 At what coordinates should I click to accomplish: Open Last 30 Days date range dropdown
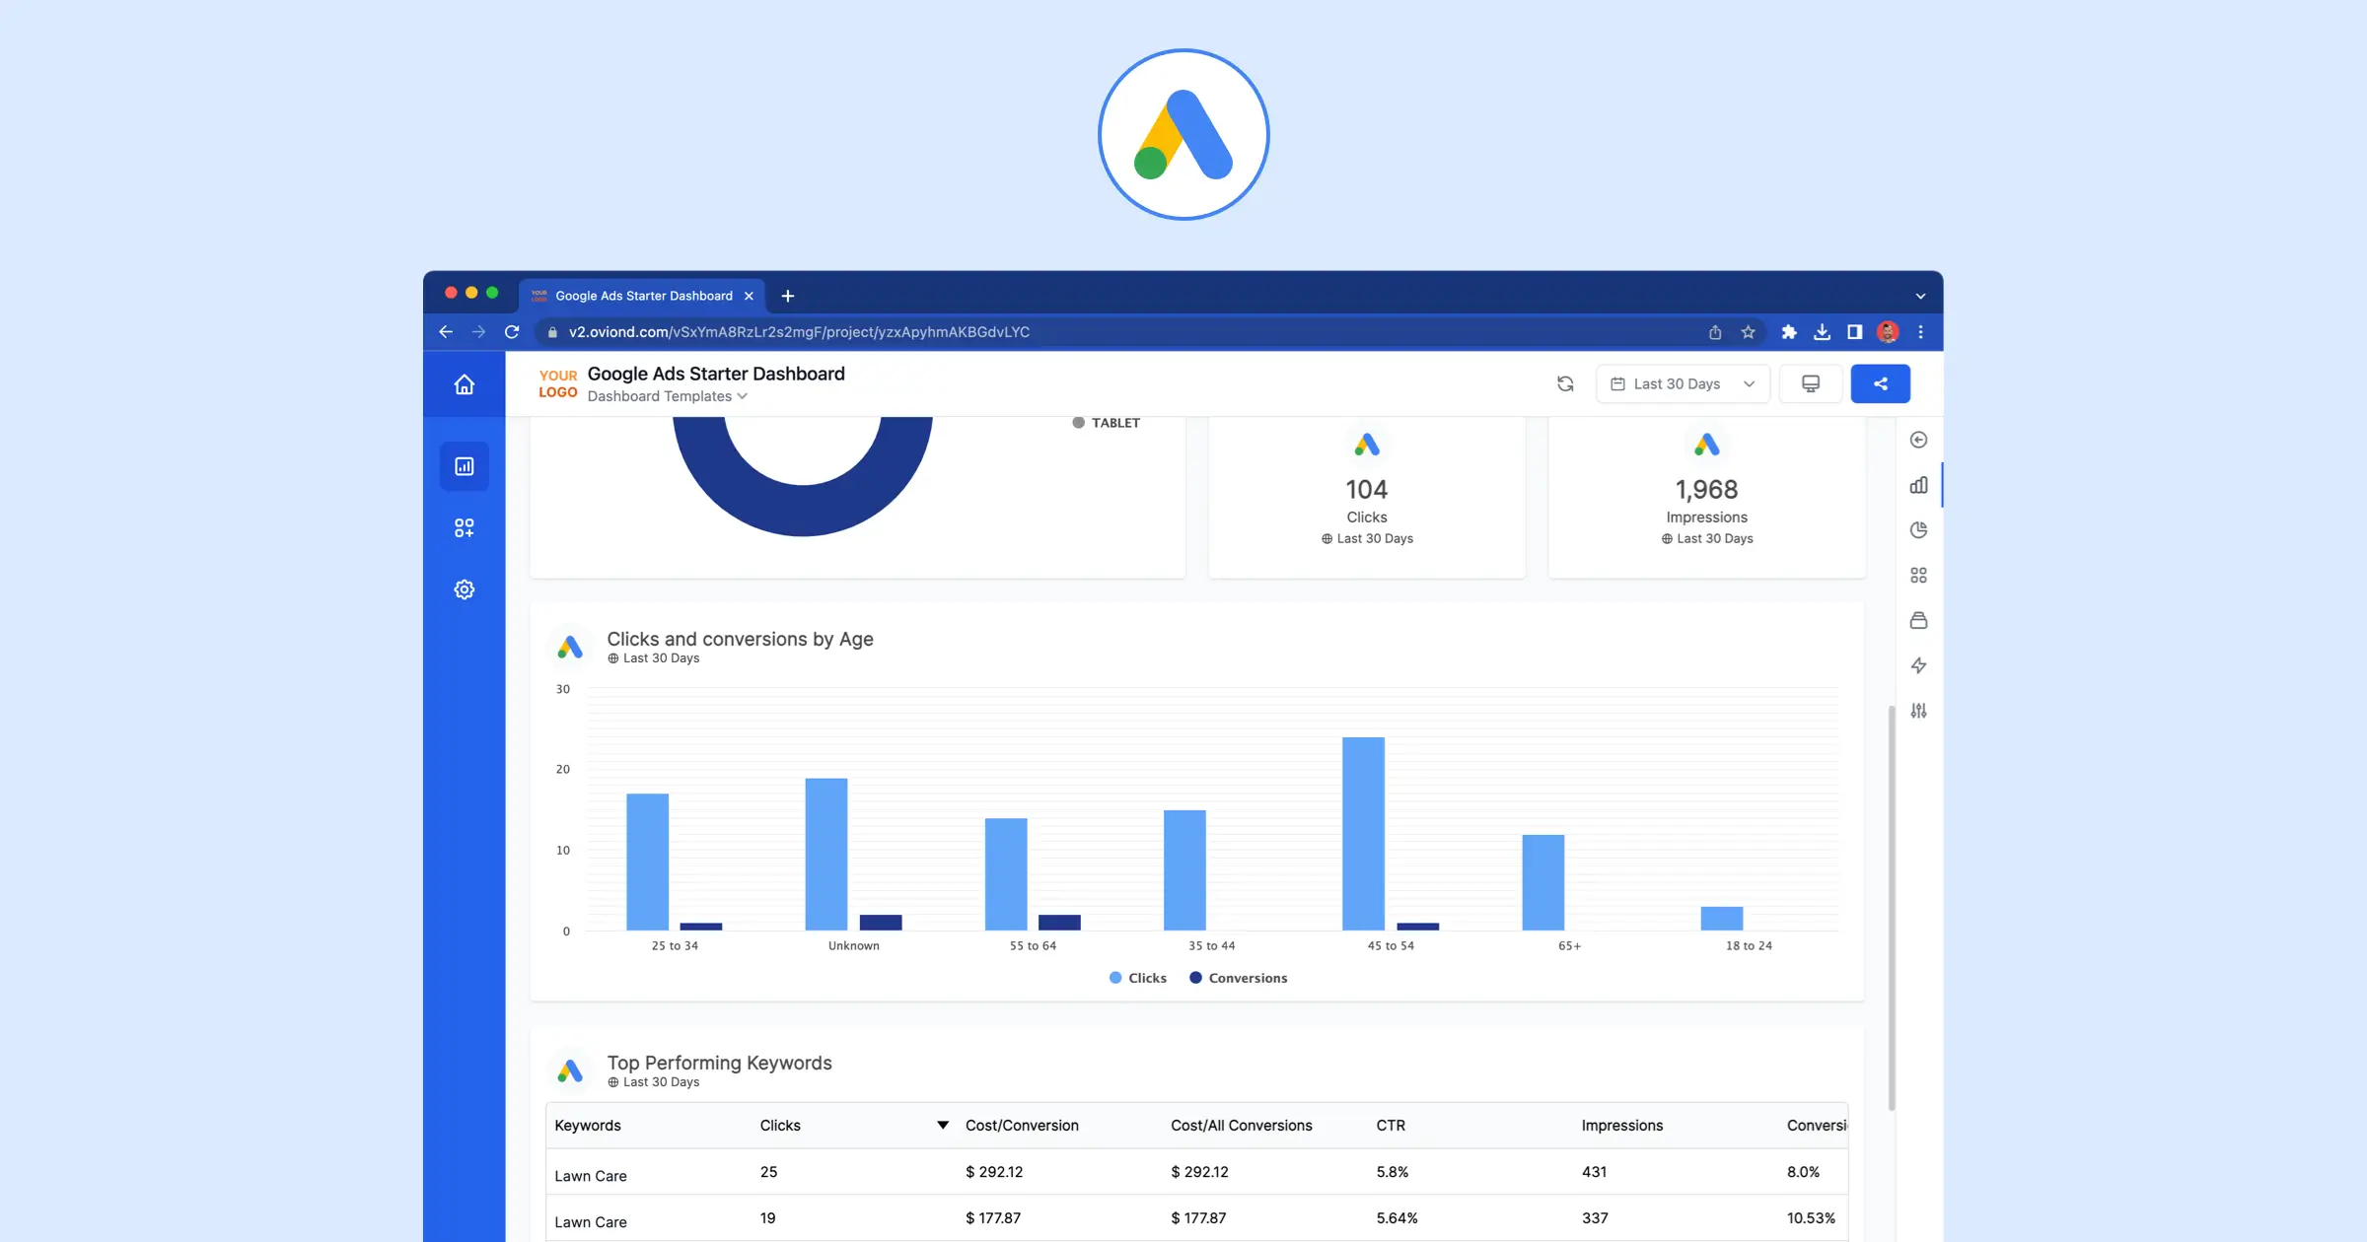pos(1683,383)
